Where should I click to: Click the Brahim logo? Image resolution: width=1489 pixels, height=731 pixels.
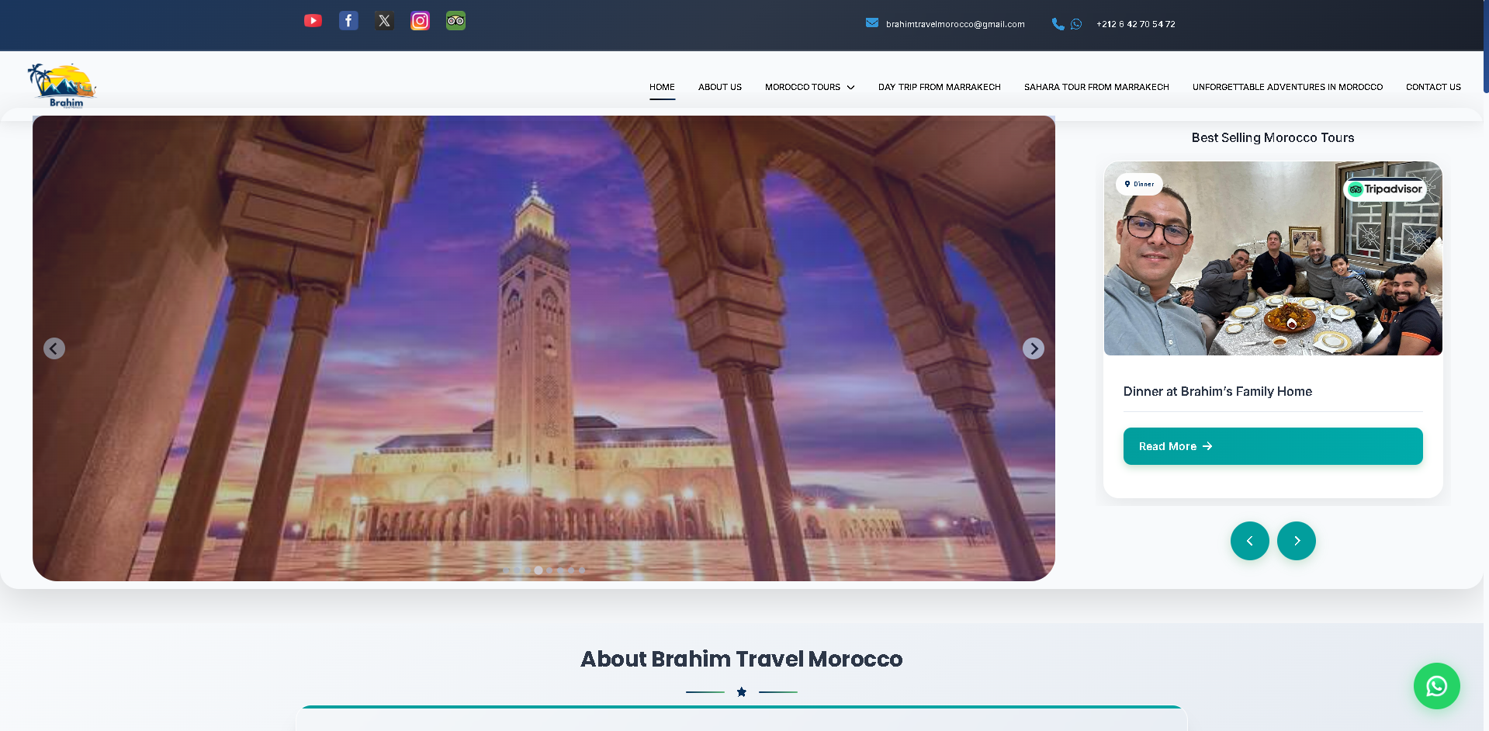click(x=62, y=85)
